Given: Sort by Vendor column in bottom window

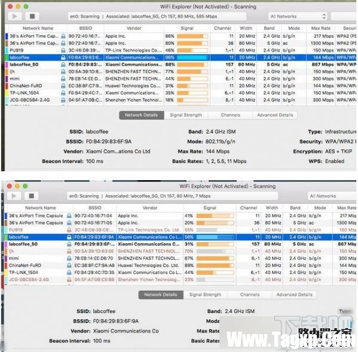Looking at the screenshot, I should tap(150, 208).
